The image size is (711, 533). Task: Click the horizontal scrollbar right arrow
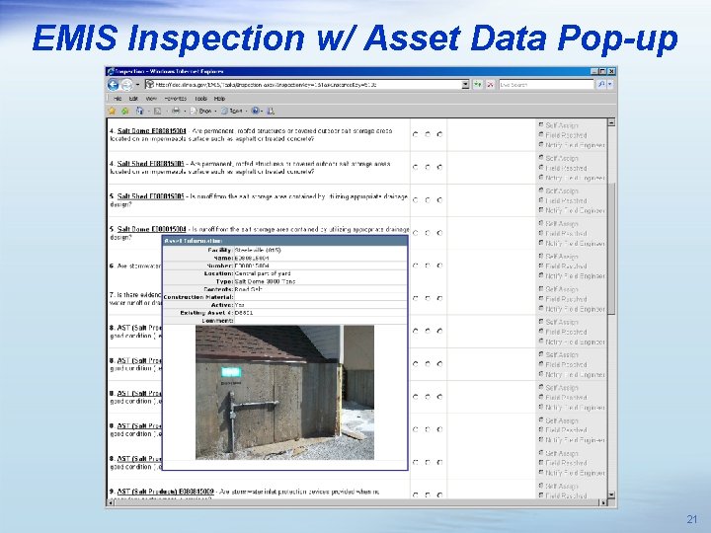click(x=602, y=502)
